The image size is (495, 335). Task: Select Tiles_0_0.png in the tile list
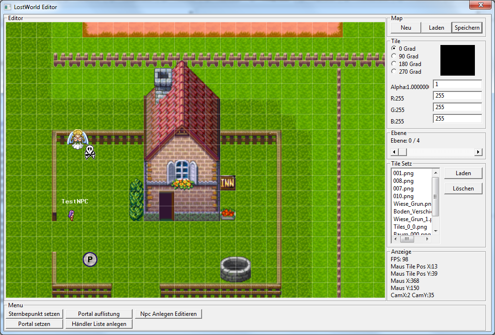(x=410, y=226)
